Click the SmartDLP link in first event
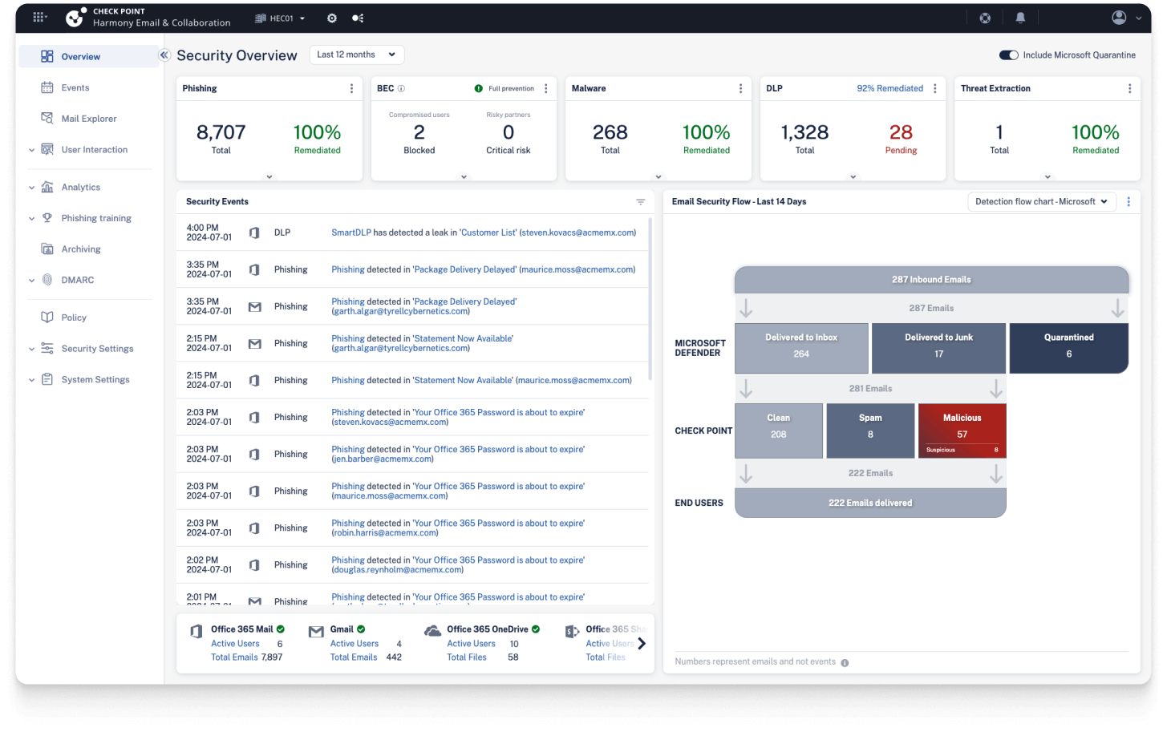Image resolution: width=1167 pixels, height=740 pixels. point(351,233)
